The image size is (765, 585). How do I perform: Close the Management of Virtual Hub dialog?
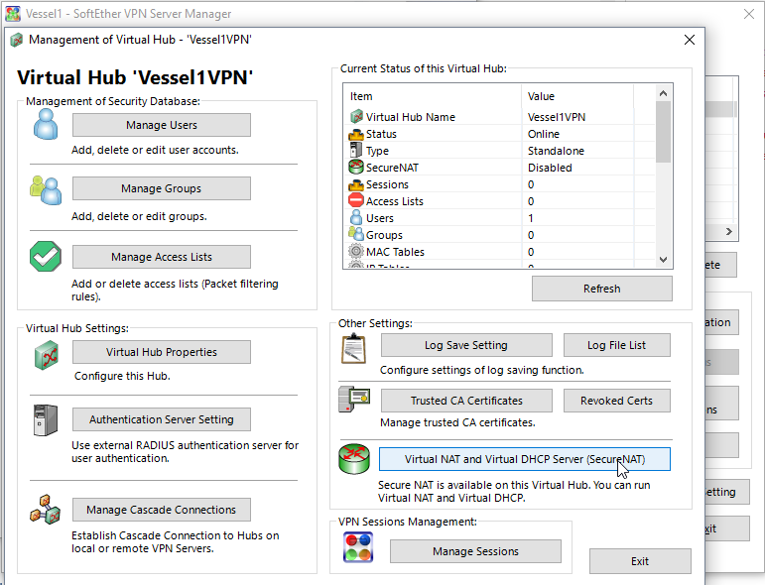point(690,40)
